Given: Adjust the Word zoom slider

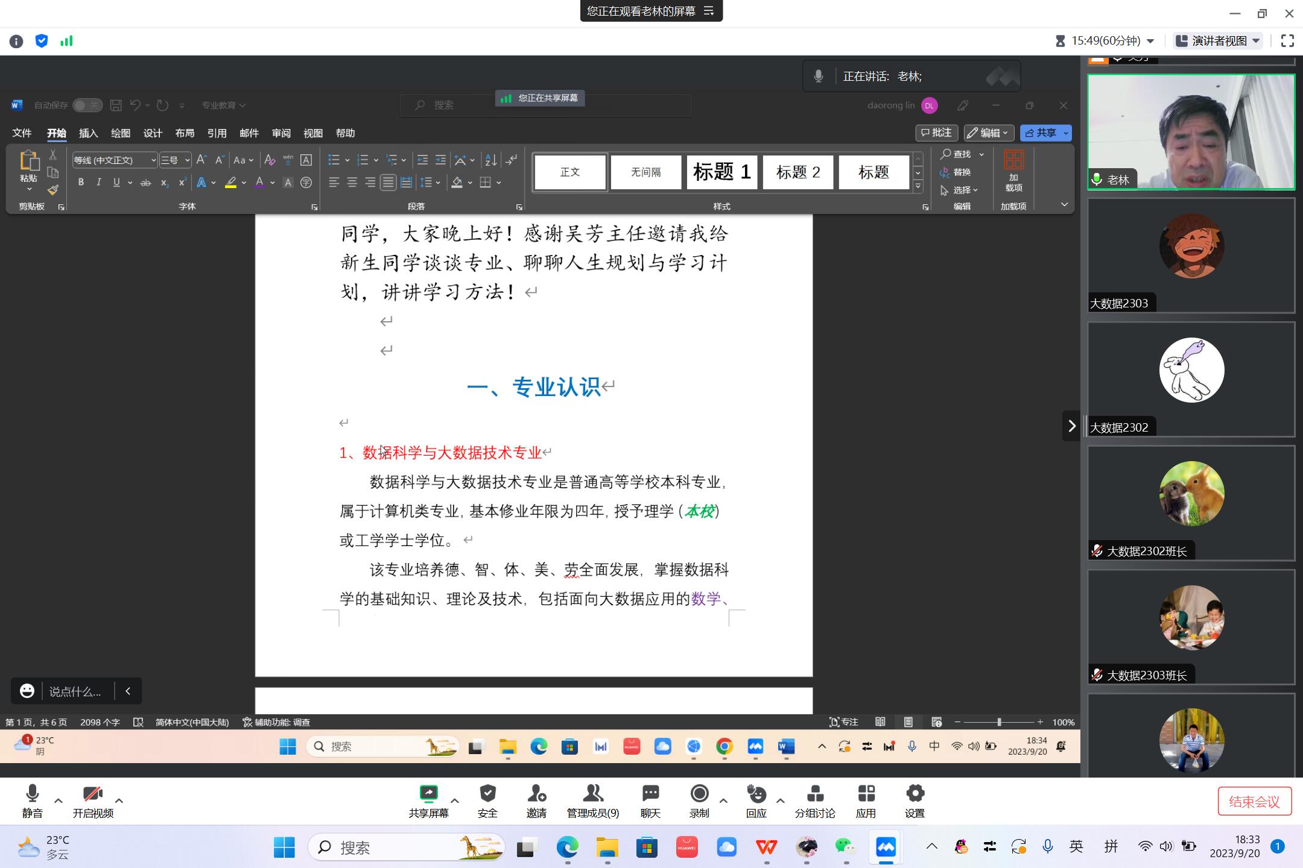Looking at the screenshot, I should click(999, 722).
